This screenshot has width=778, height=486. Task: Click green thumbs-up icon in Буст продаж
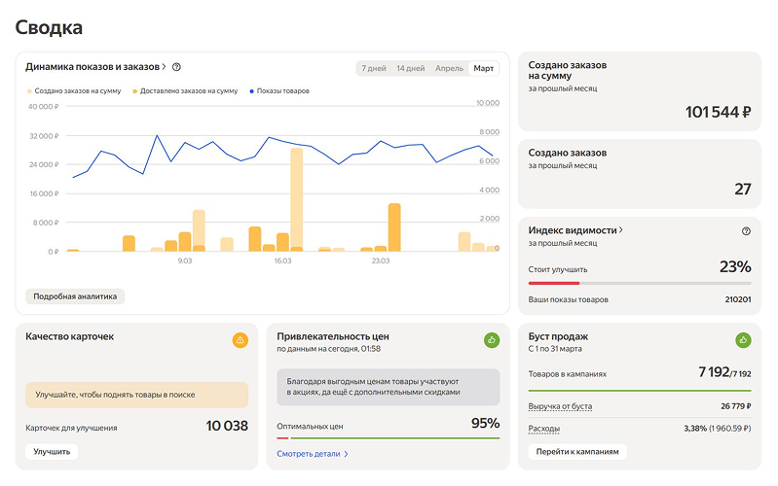(x=743, y=340)
